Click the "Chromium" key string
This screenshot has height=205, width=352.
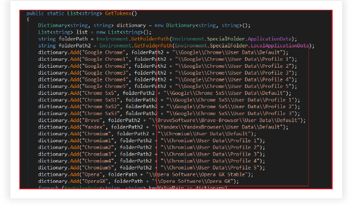click(x=97, y=134)
